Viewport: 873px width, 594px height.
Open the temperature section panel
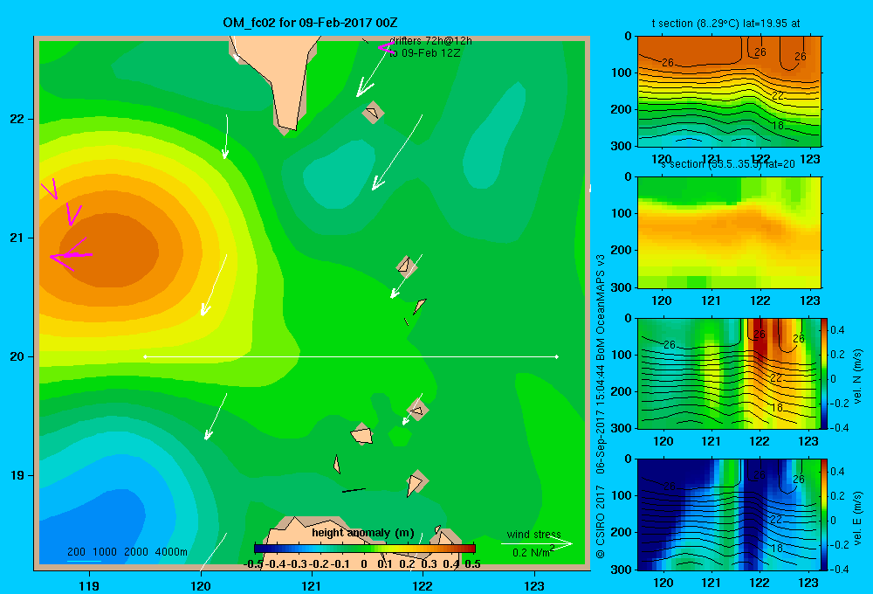(x=729, y=92)
